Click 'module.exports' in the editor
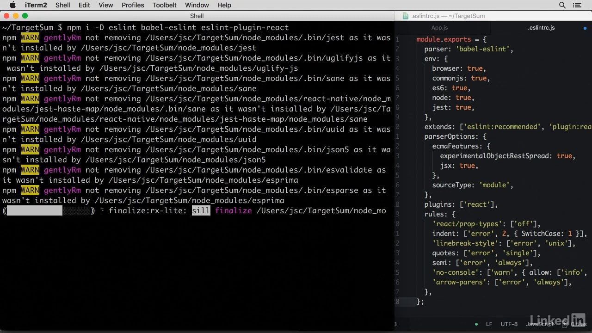This screenshot has width=592, height=333. (444, 39)
